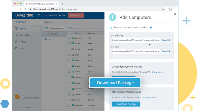
Task: Select the IDrive 360 Backup Console browser tab
Action: coord(41,4)
